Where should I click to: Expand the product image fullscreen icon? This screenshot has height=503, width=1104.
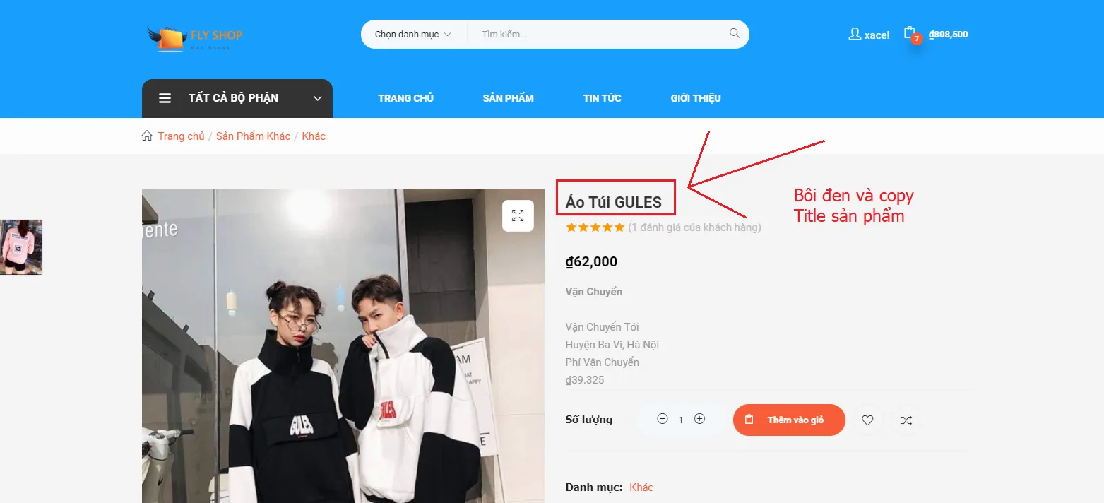pyautogui.click(x=518, y=215)
